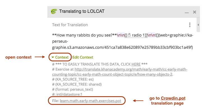Open the learn.math.early-math.exercises.pot file link

point(91,101)
